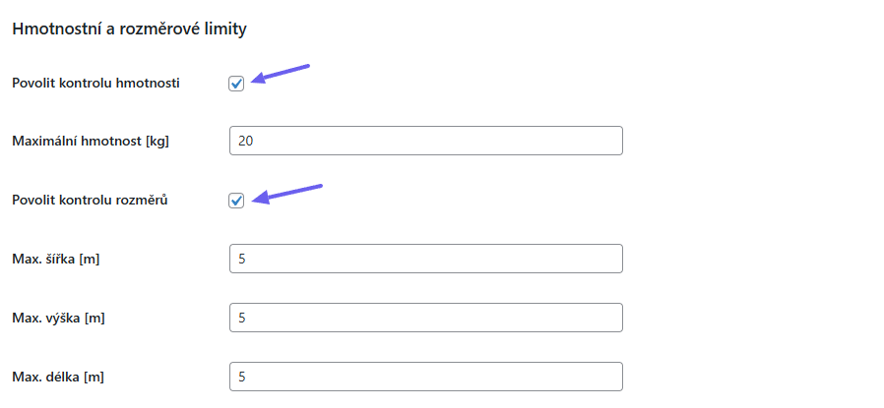Click the "Max. délka [m]" label
Viewport: 884px width, 408px height.
[56, 378]
